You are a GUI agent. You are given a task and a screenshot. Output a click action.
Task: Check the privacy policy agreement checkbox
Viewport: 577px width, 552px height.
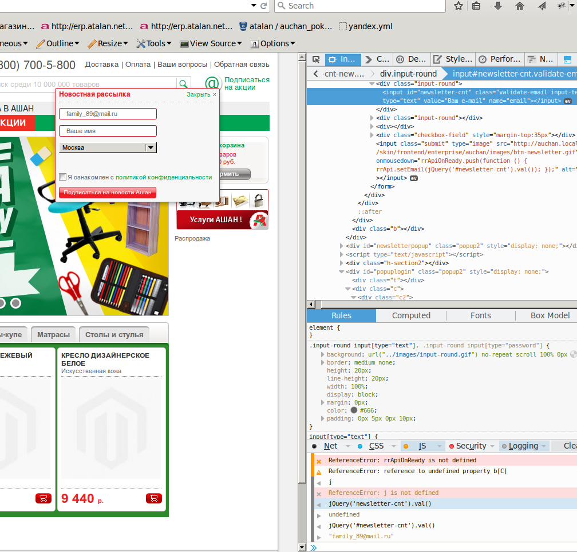(63, 177)
